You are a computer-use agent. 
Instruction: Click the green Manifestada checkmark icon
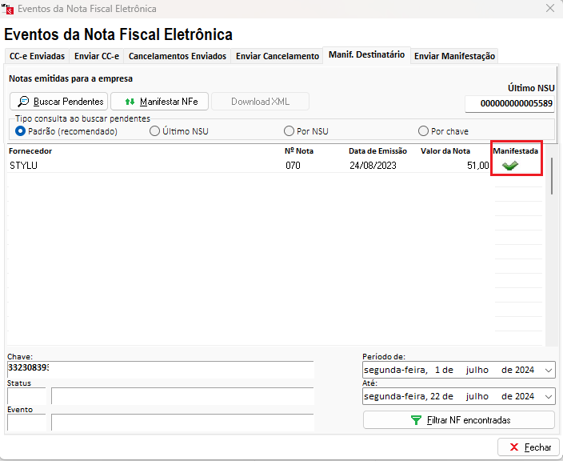click(x=510, y=165)
